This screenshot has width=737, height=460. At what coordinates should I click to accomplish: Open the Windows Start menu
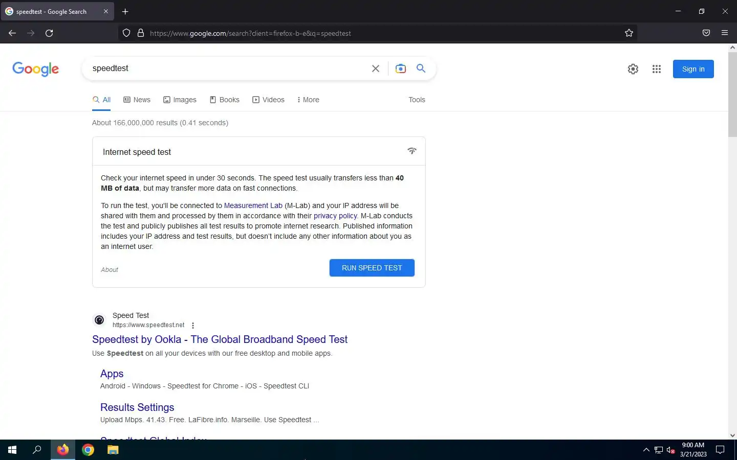tap(12, 450)
